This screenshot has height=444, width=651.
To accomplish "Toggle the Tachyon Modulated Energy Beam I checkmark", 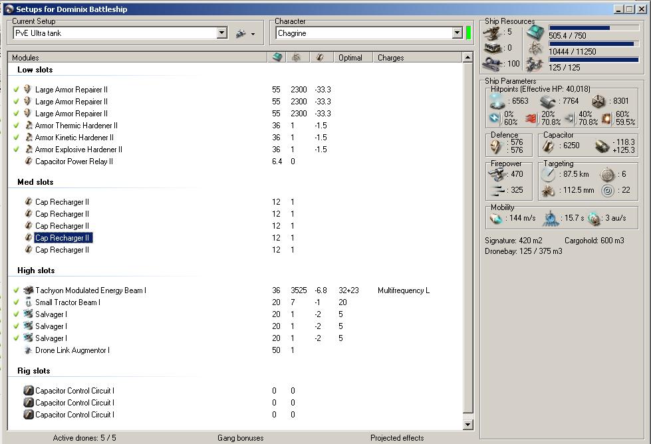I will click(x=16, y=290).
